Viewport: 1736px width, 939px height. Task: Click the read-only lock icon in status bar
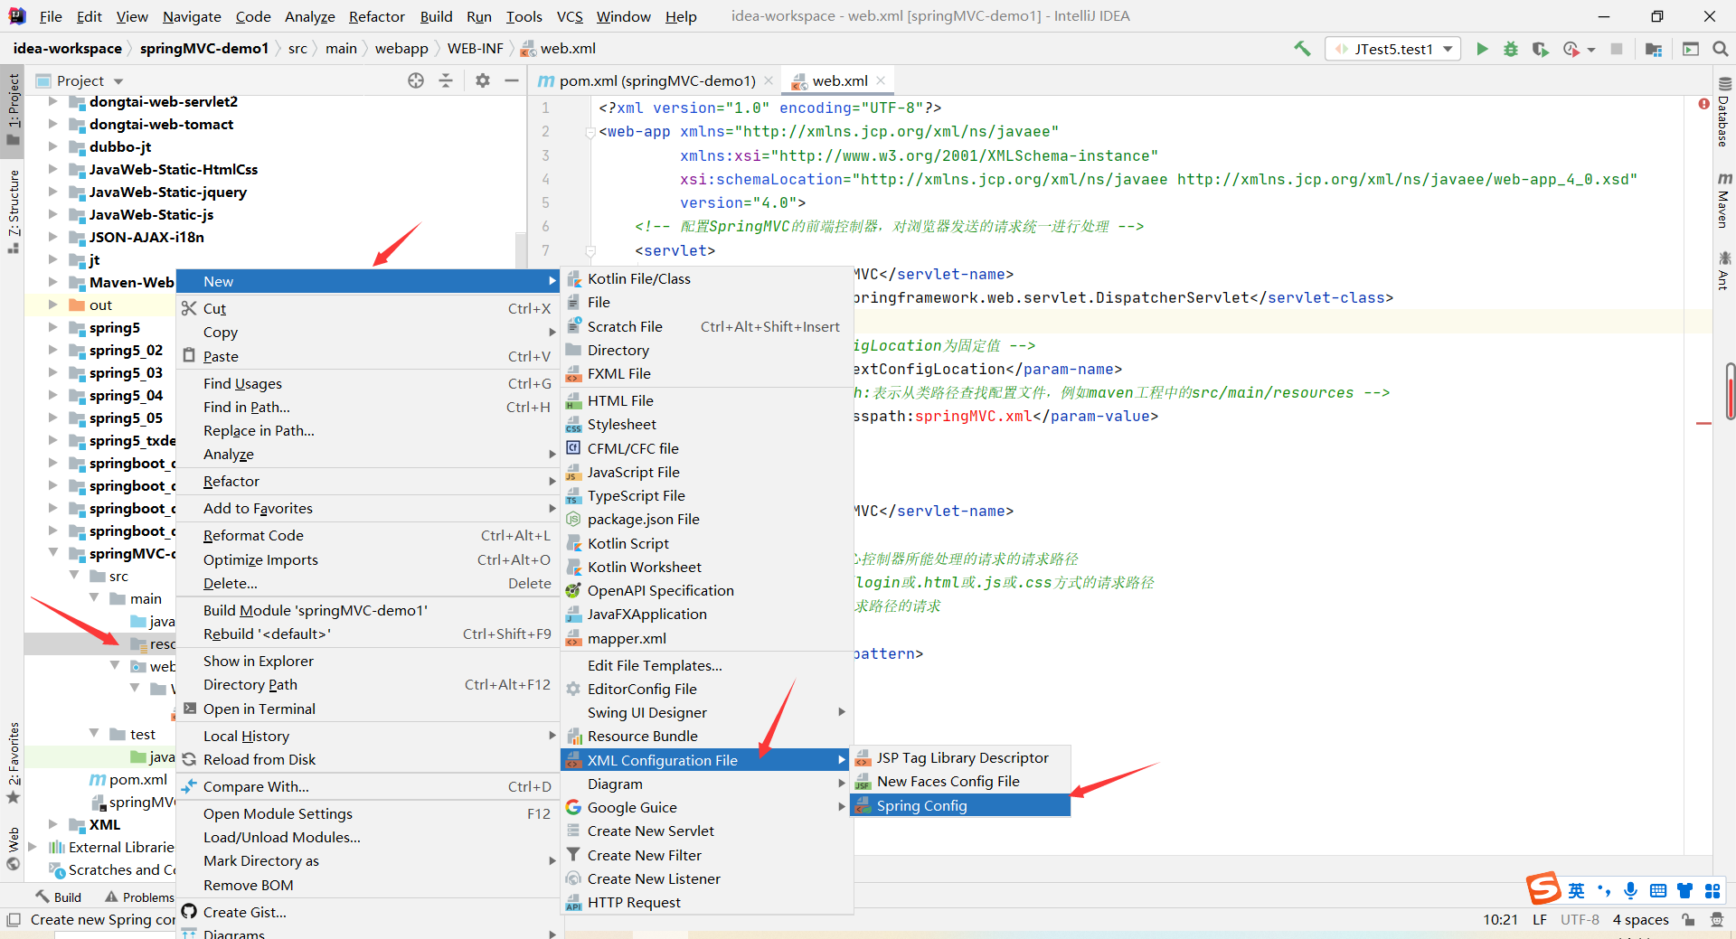pyautogui.click(x=1688, y=919)
